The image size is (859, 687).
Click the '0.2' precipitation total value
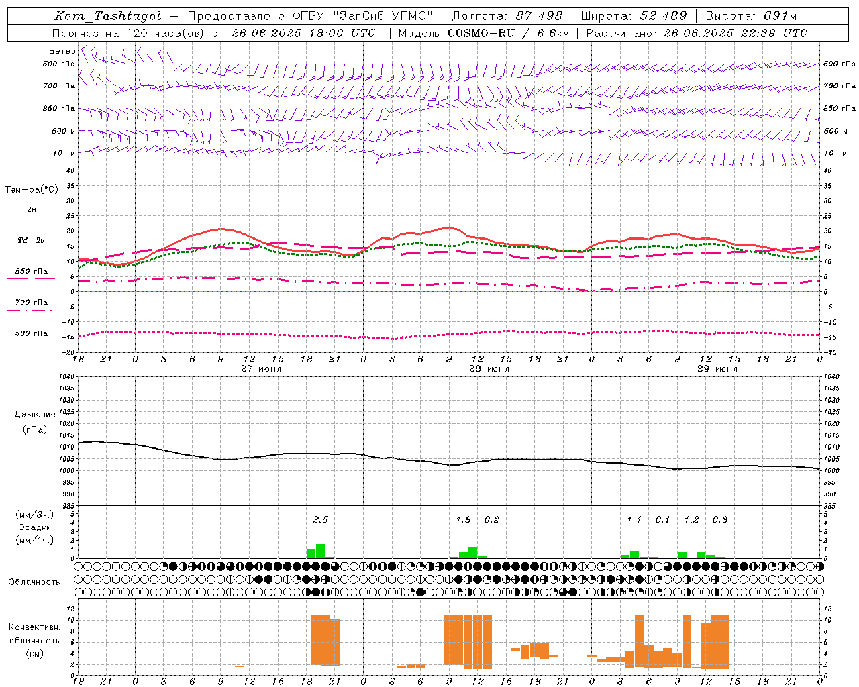(x=492, y=519)
